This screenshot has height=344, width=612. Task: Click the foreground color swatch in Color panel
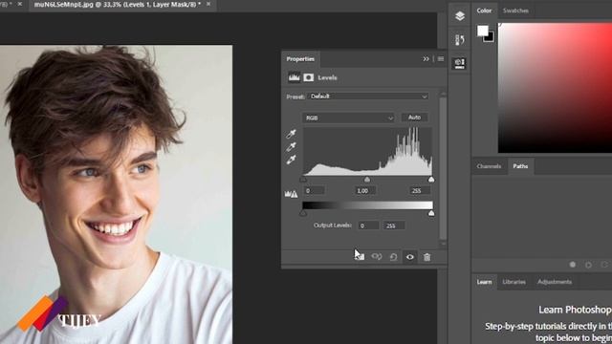tap(483, 31)
